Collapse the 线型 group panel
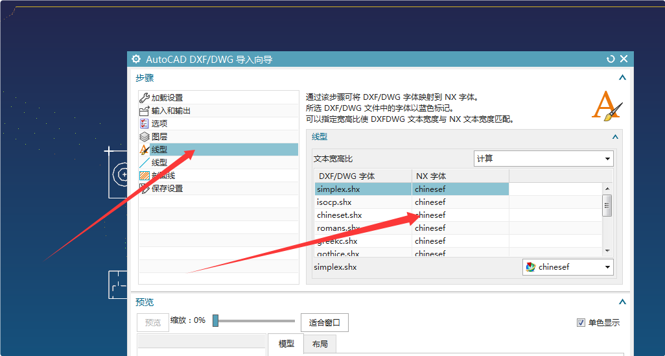The height and width of the screenshot is (356, 665). click(x=615, y=137)
